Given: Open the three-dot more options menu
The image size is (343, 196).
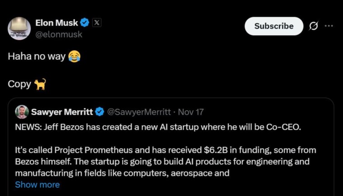Looking at the screenshot, I should pos(329,26).
